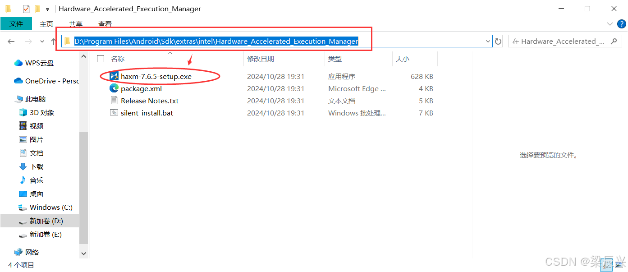Expand recent locations dropdown beside navigation arrows
628x272 pixels.
42,41
